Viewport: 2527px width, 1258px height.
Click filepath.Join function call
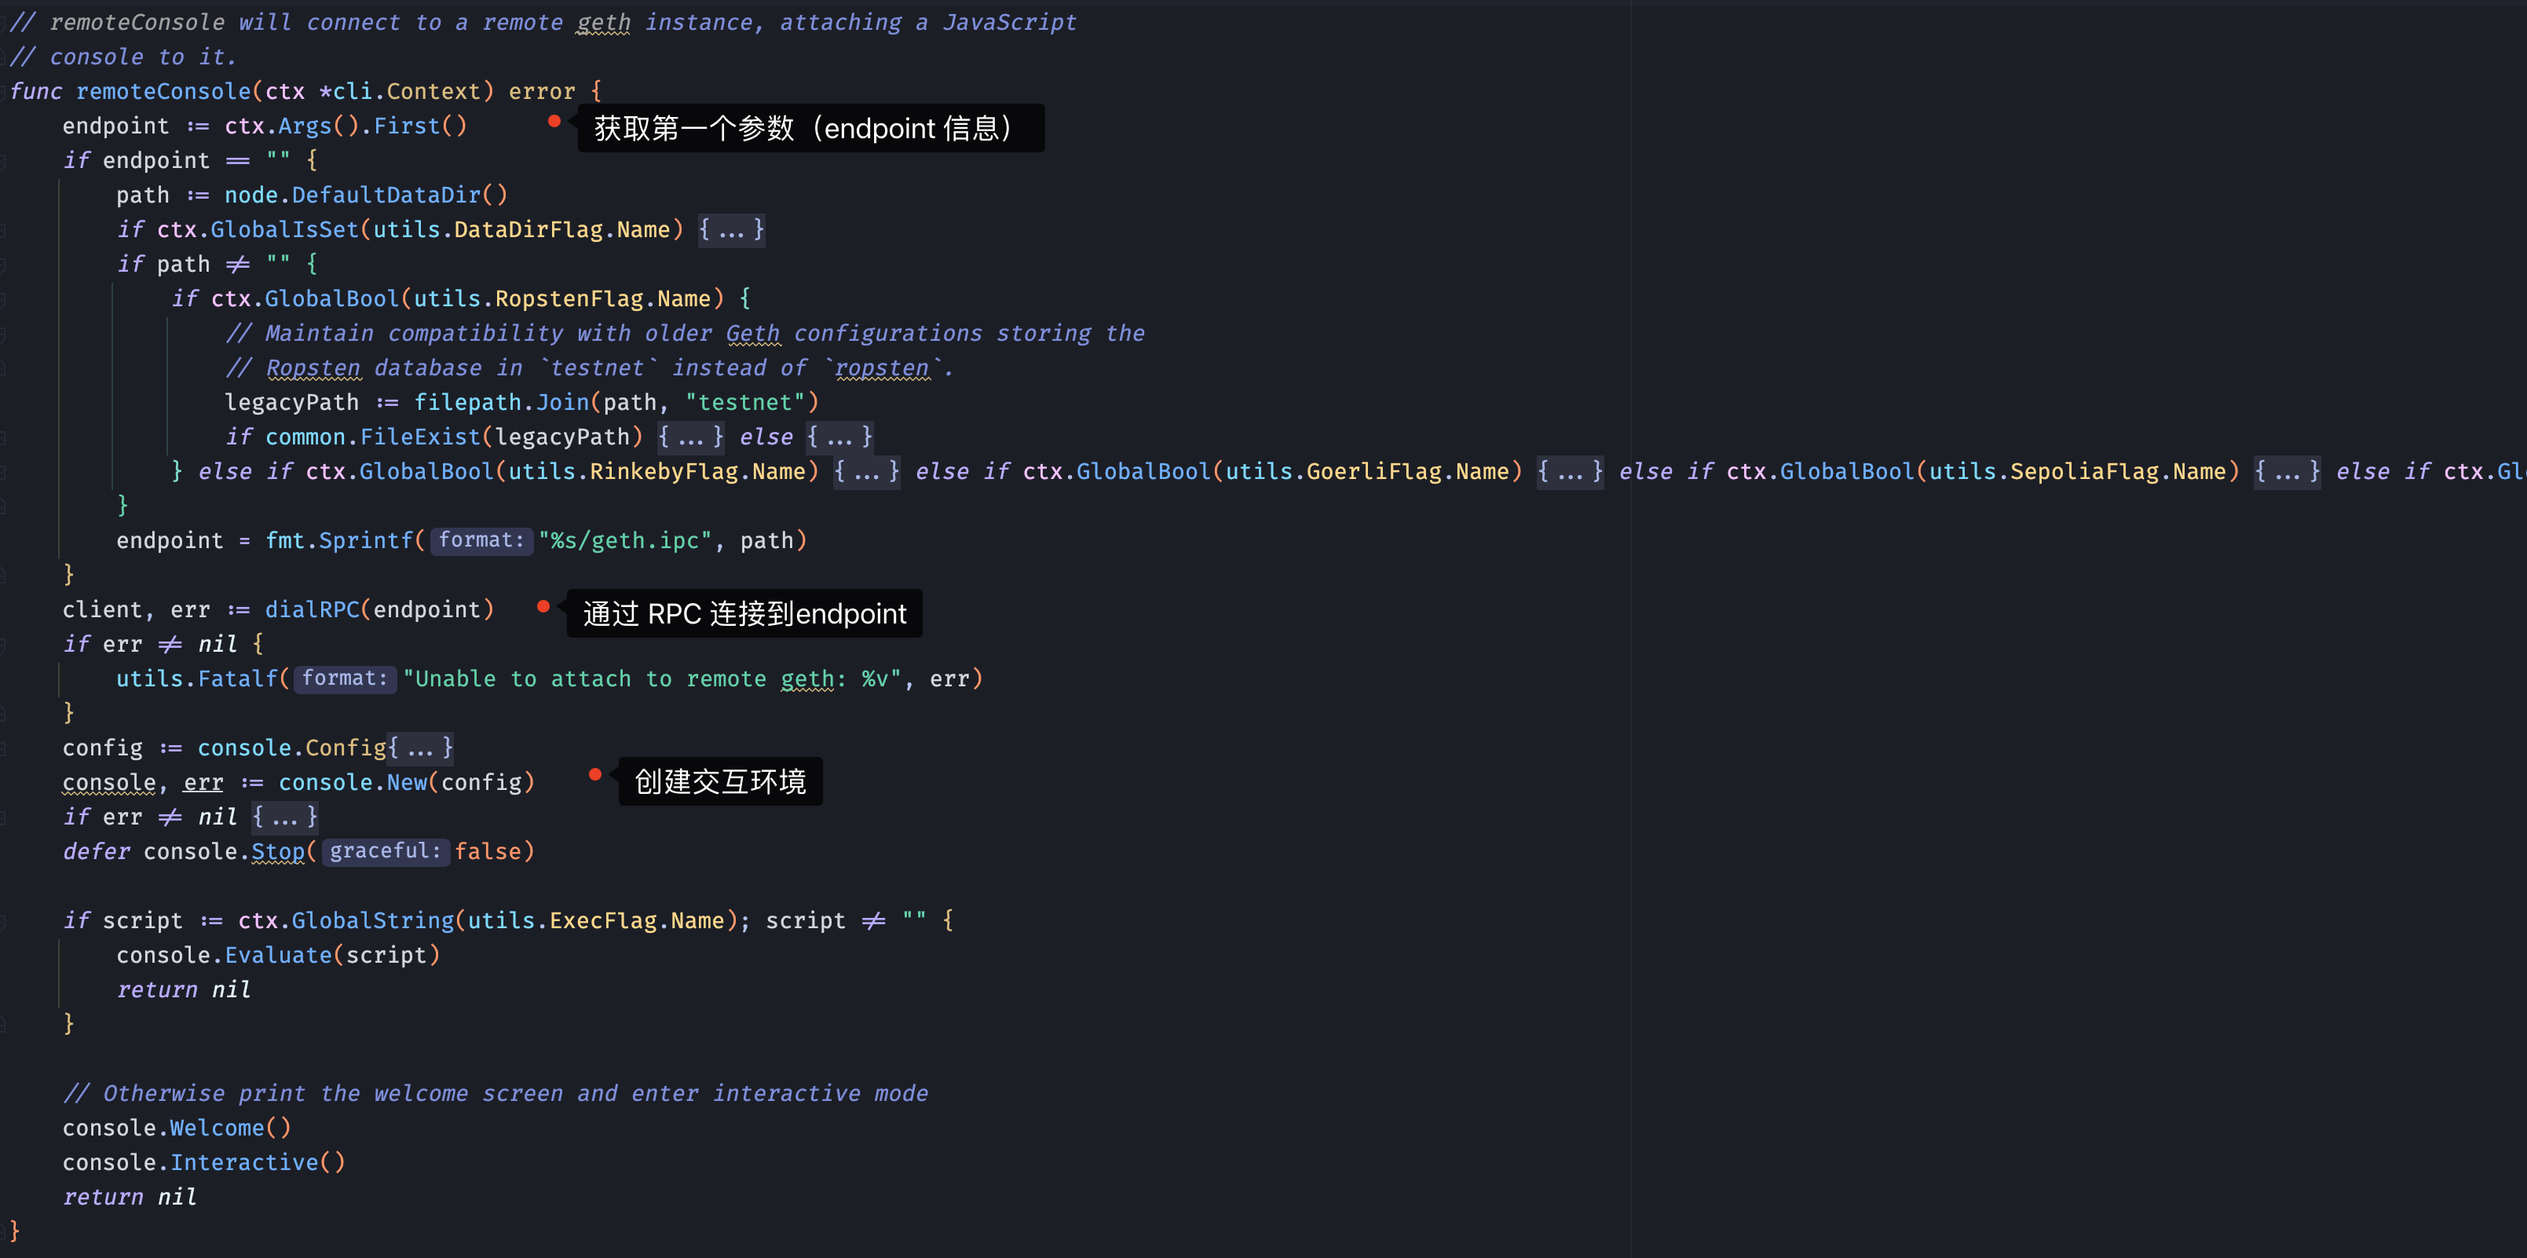pyautogui.click(x=501, y=404)
